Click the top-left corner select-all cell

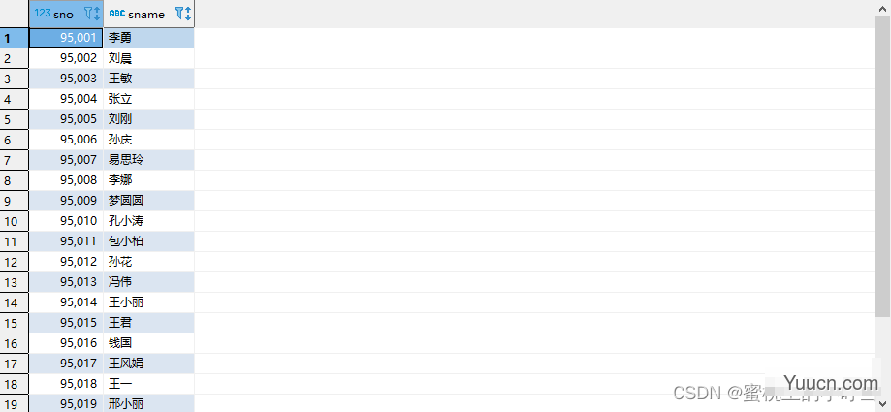point(15,14)
